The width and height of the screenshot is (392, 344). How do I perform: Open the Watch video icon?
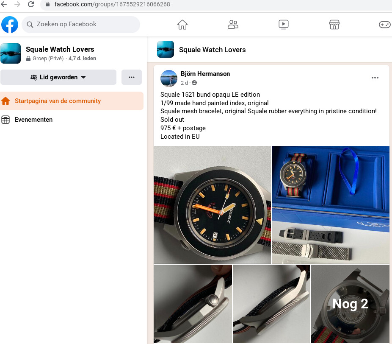pyautogui.click(x=284, y=25)
